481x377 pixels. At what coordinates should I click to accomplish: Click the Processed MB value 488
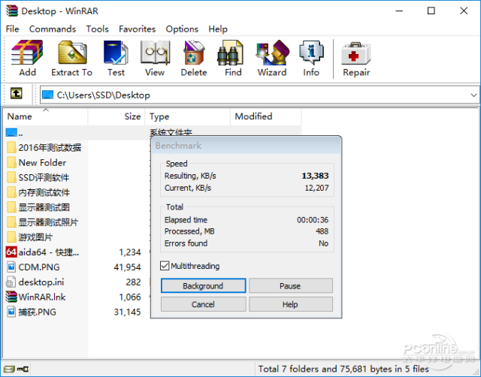point(322,231)
